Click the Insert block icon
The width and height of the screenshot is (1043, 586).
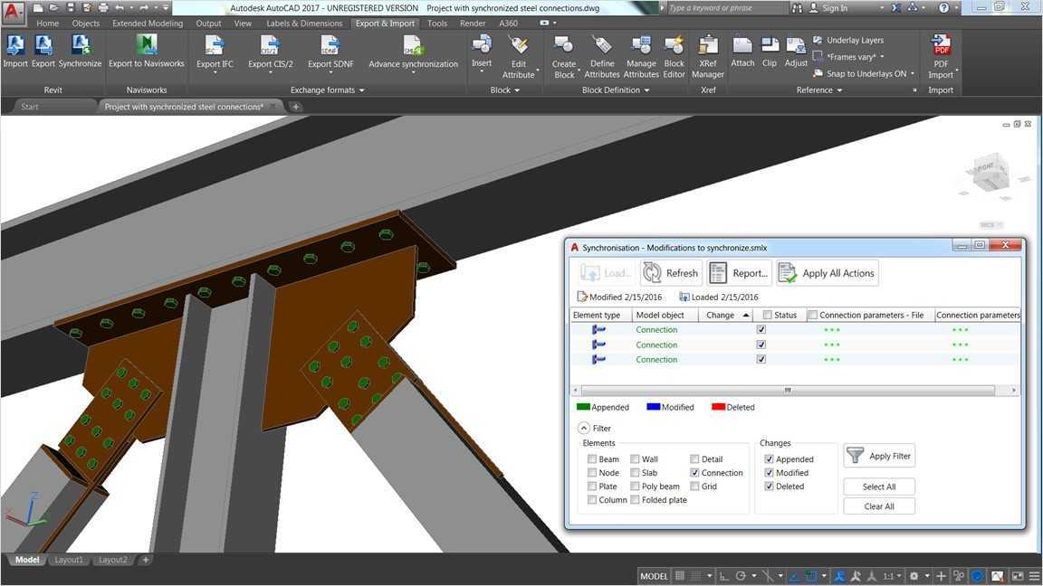(482, 45)
